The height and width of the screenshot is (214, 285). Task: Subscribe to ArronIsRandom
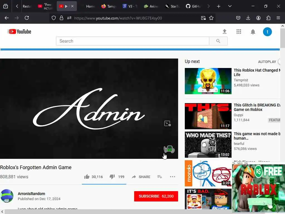(156, 196)
